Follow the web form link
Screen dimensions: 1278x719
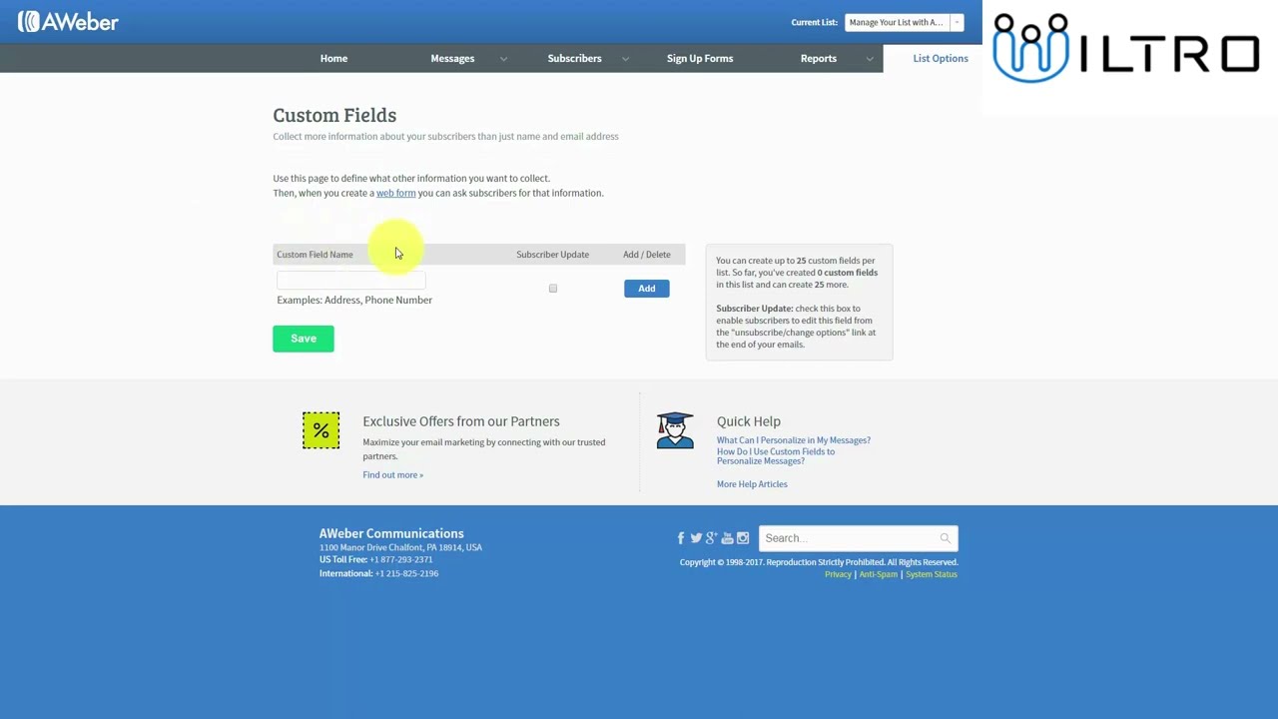pyautogui.click(x=395, y=193)
